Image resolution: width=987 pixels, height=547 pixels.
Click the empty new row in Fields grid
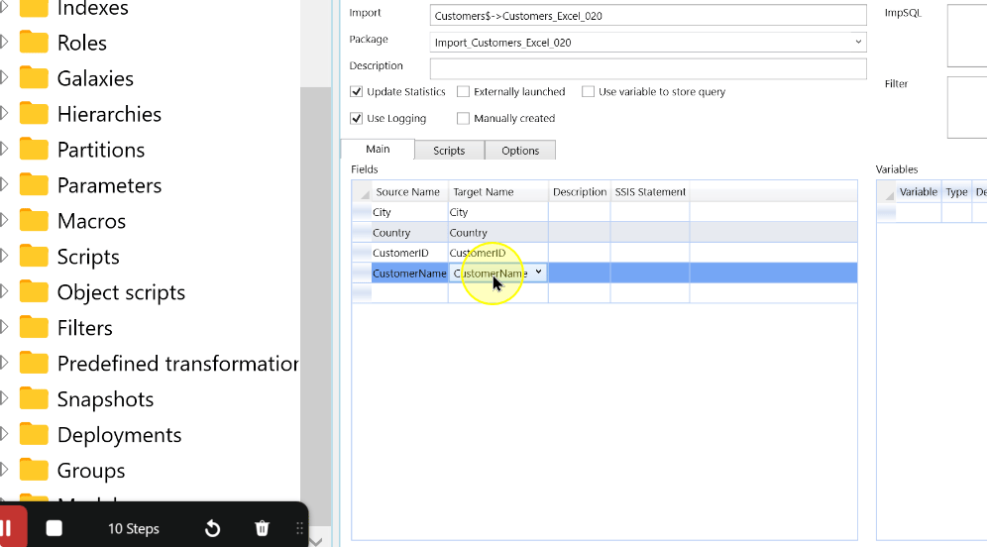(x=604, y=292)
